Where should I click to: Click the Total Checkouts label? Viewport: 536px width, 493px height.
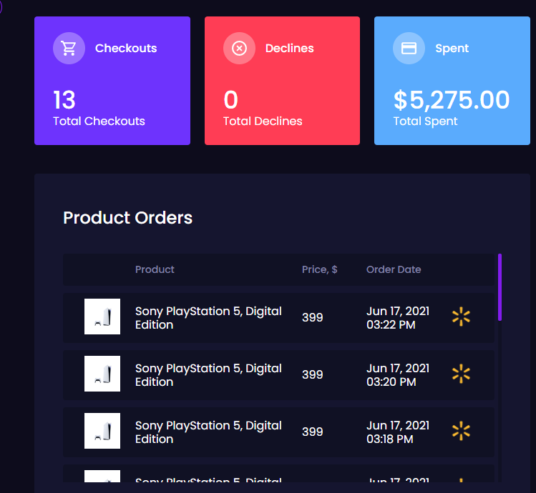click(99, 121)
